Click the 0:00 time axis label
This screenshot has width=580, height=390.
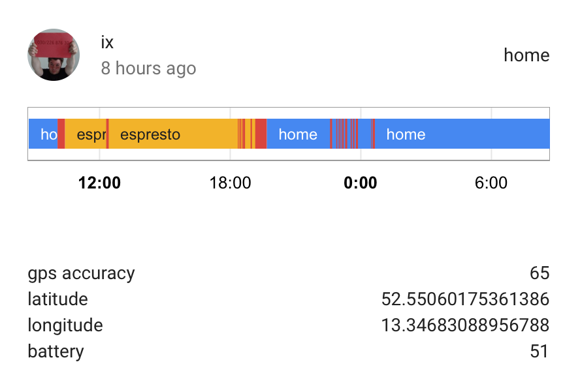[361, 183]
